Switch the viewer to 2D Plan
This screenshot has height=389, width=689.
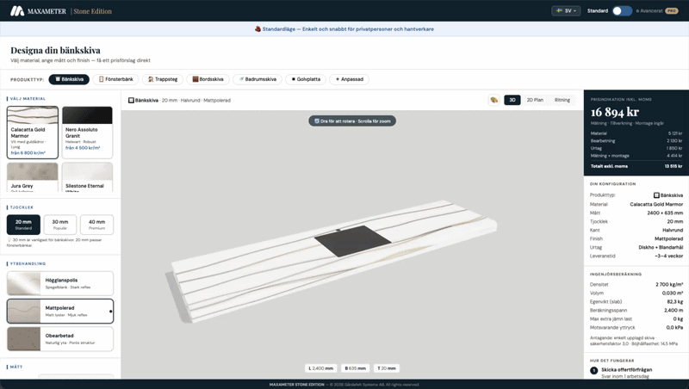(x=535, y=100)
